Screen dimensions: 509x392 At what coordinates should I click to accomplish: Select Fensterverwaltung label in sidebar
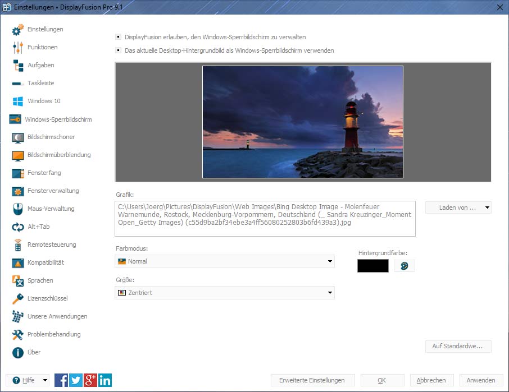(x=53, y=191)
